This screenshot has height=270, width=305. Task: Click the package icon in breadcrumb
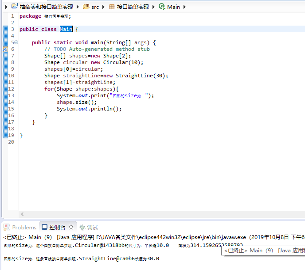click(112, 7)
